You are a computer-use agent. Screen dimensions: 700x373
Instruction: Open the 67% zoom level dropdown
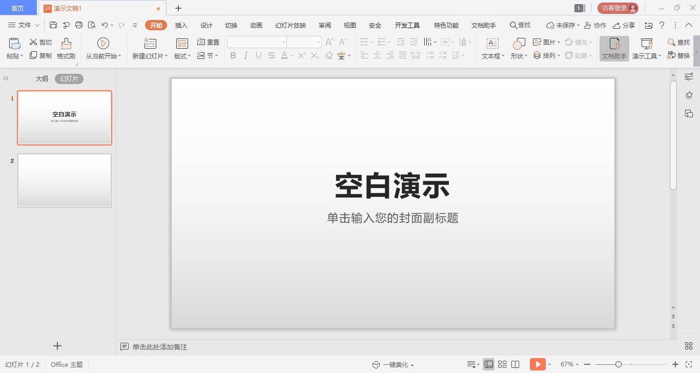pos(569,364)
